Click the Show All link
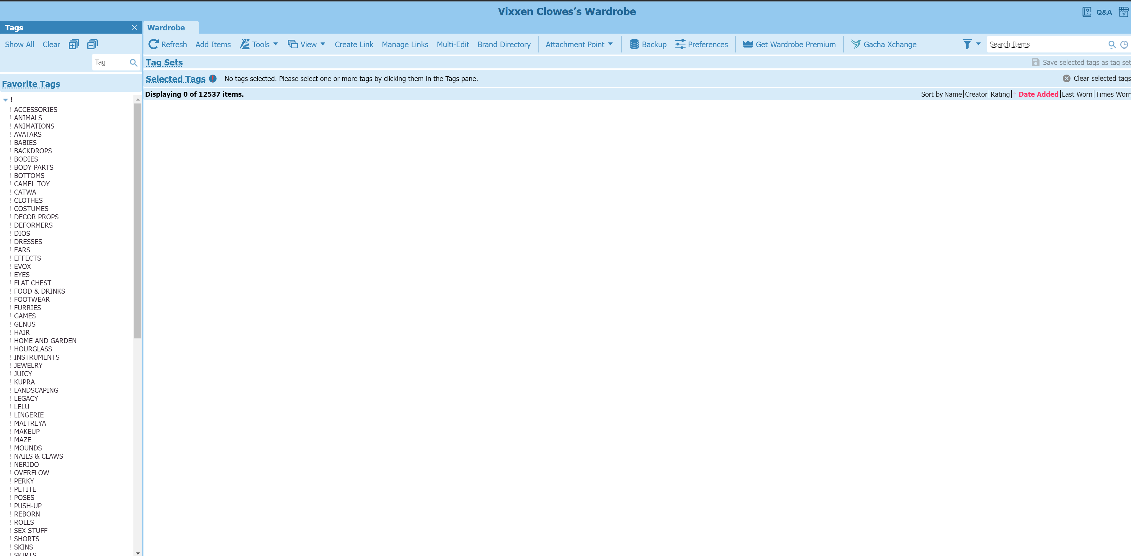This screenshot has height=556, width=1131. click(19, 44)
